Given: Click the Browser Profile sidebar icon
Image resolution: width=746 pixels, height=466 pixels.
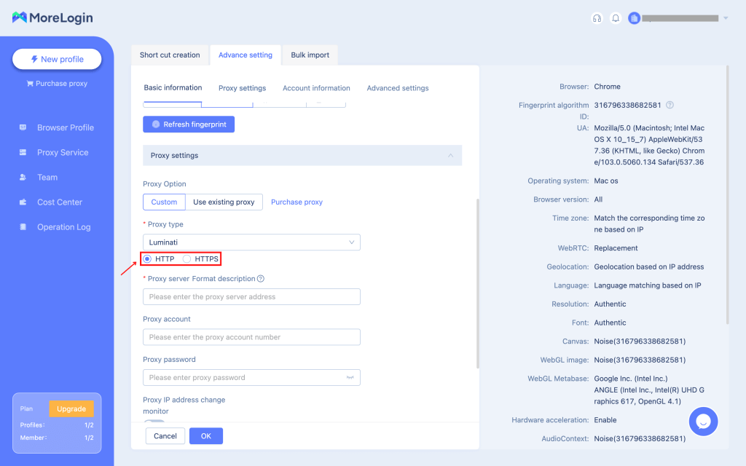Looking at the screenshot, I should pos(23,127).
